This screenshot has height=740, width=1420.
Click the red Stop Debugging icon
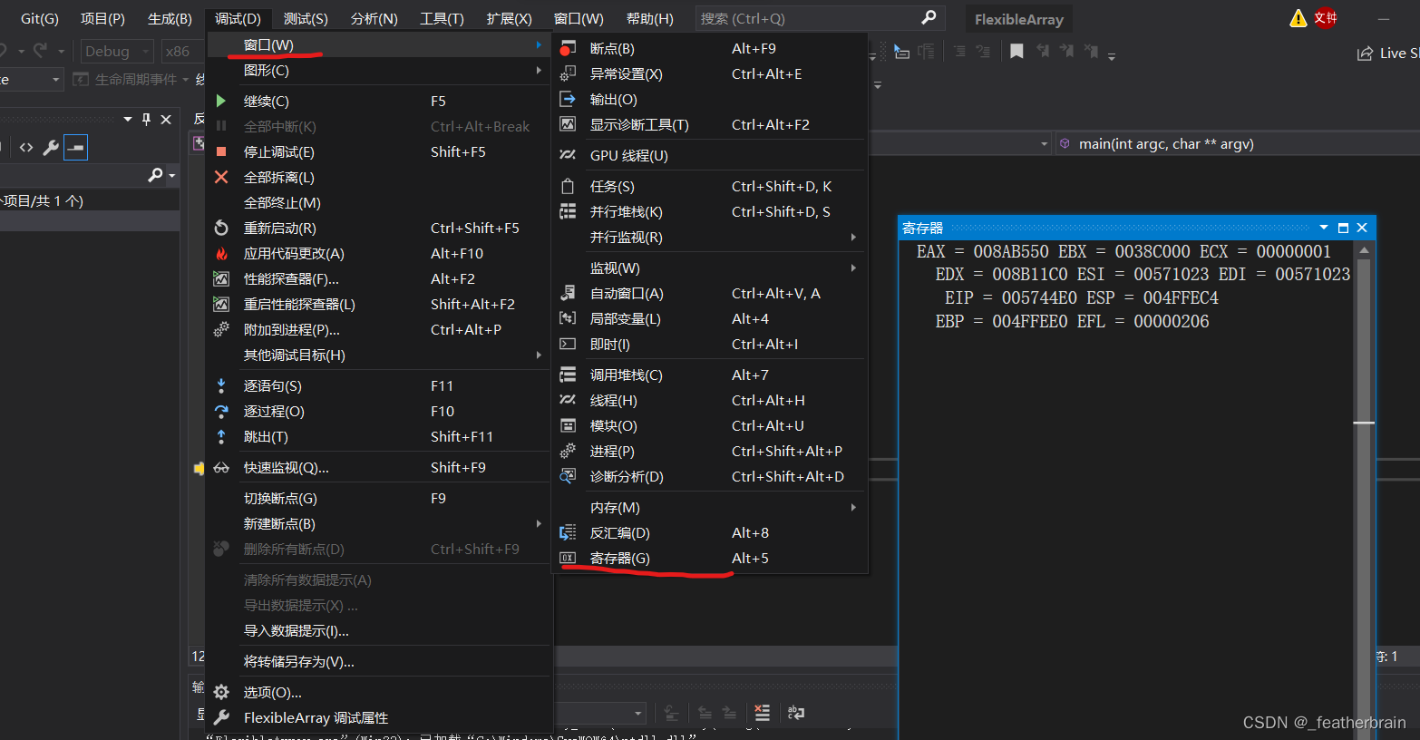click(221, 151)
